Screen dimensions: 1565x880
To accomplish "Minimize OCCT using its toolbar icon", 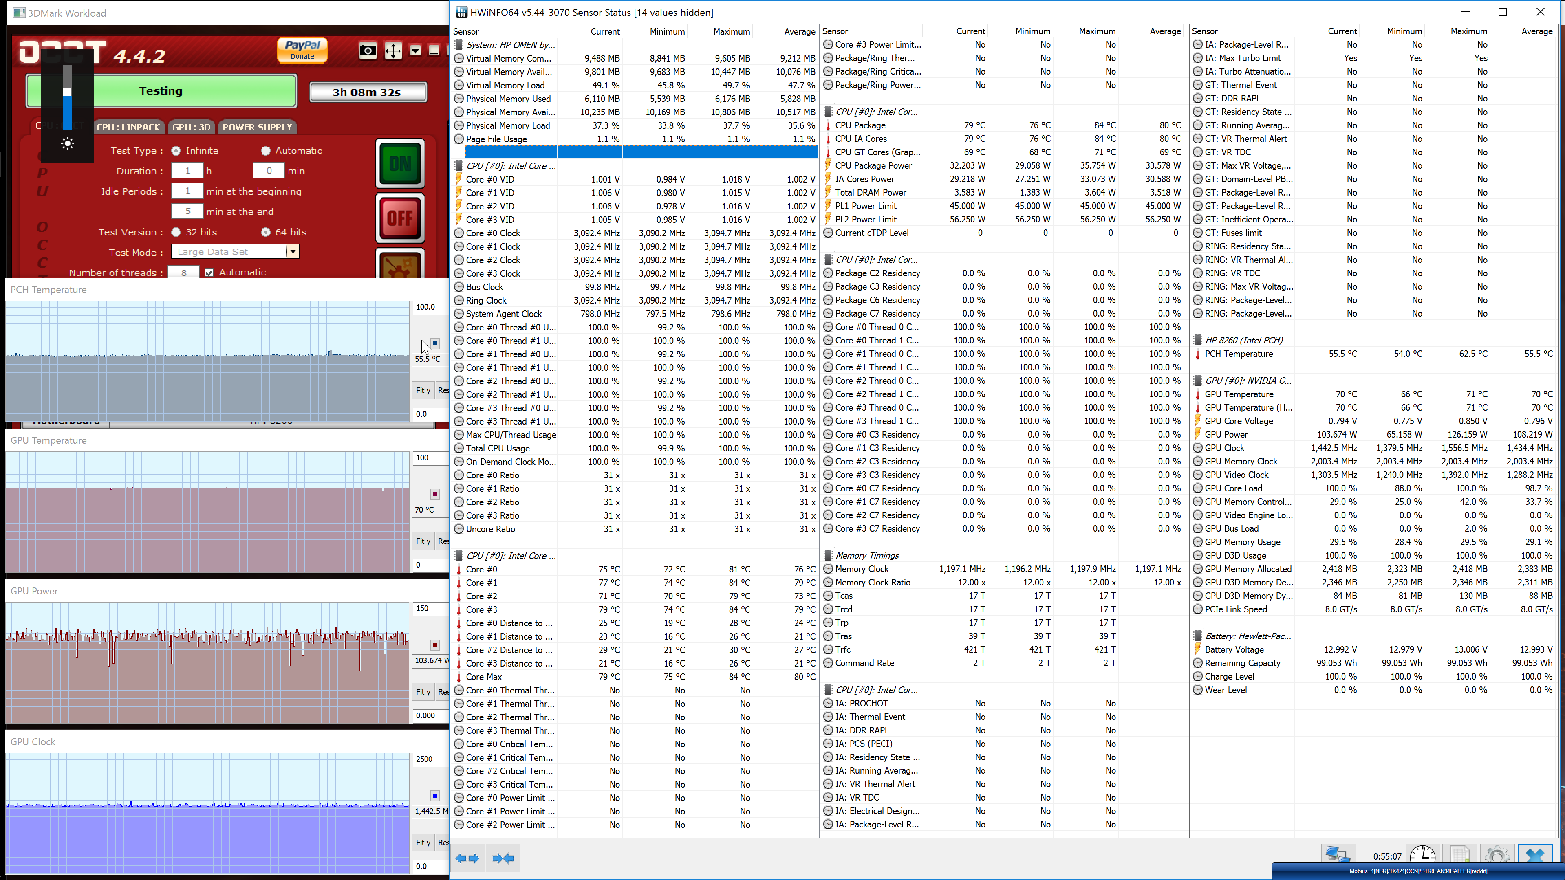I will [x=434, y=51].
